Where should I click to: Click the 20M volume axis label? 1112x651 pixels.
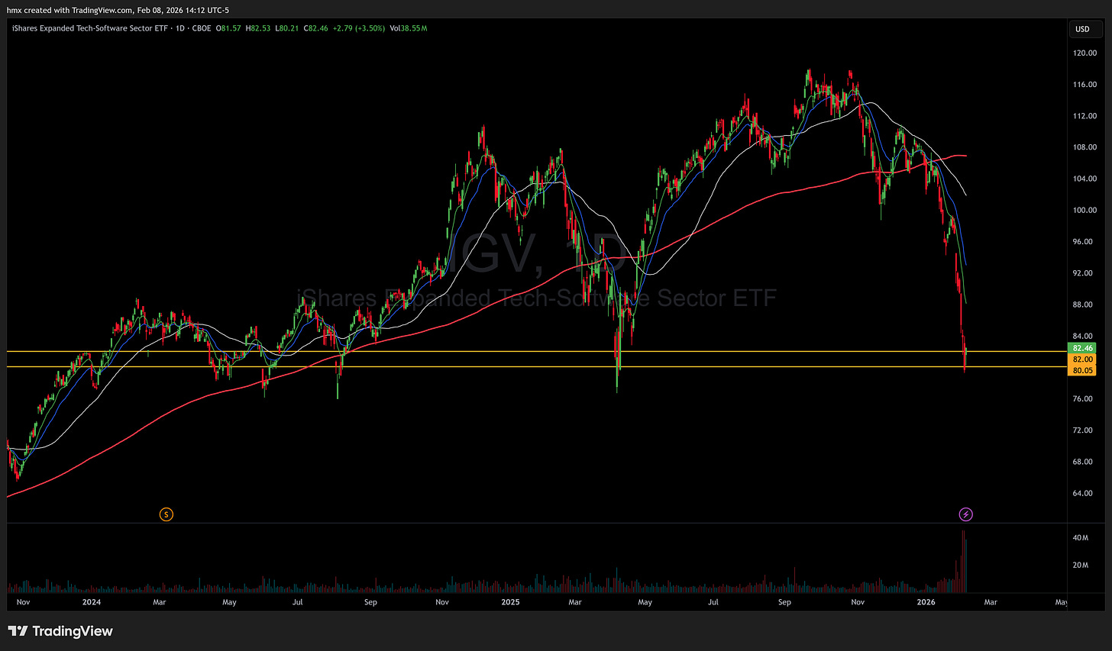click(1080, 566)
